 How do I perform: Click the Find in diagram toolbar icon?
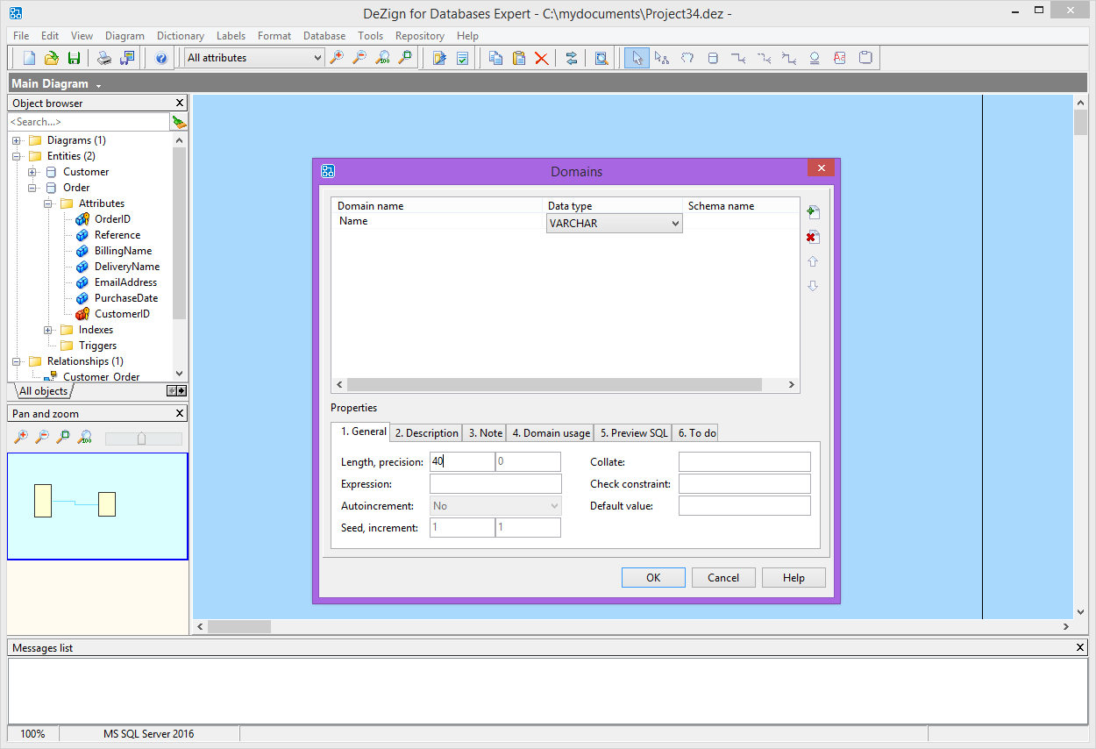pos(601,58)
